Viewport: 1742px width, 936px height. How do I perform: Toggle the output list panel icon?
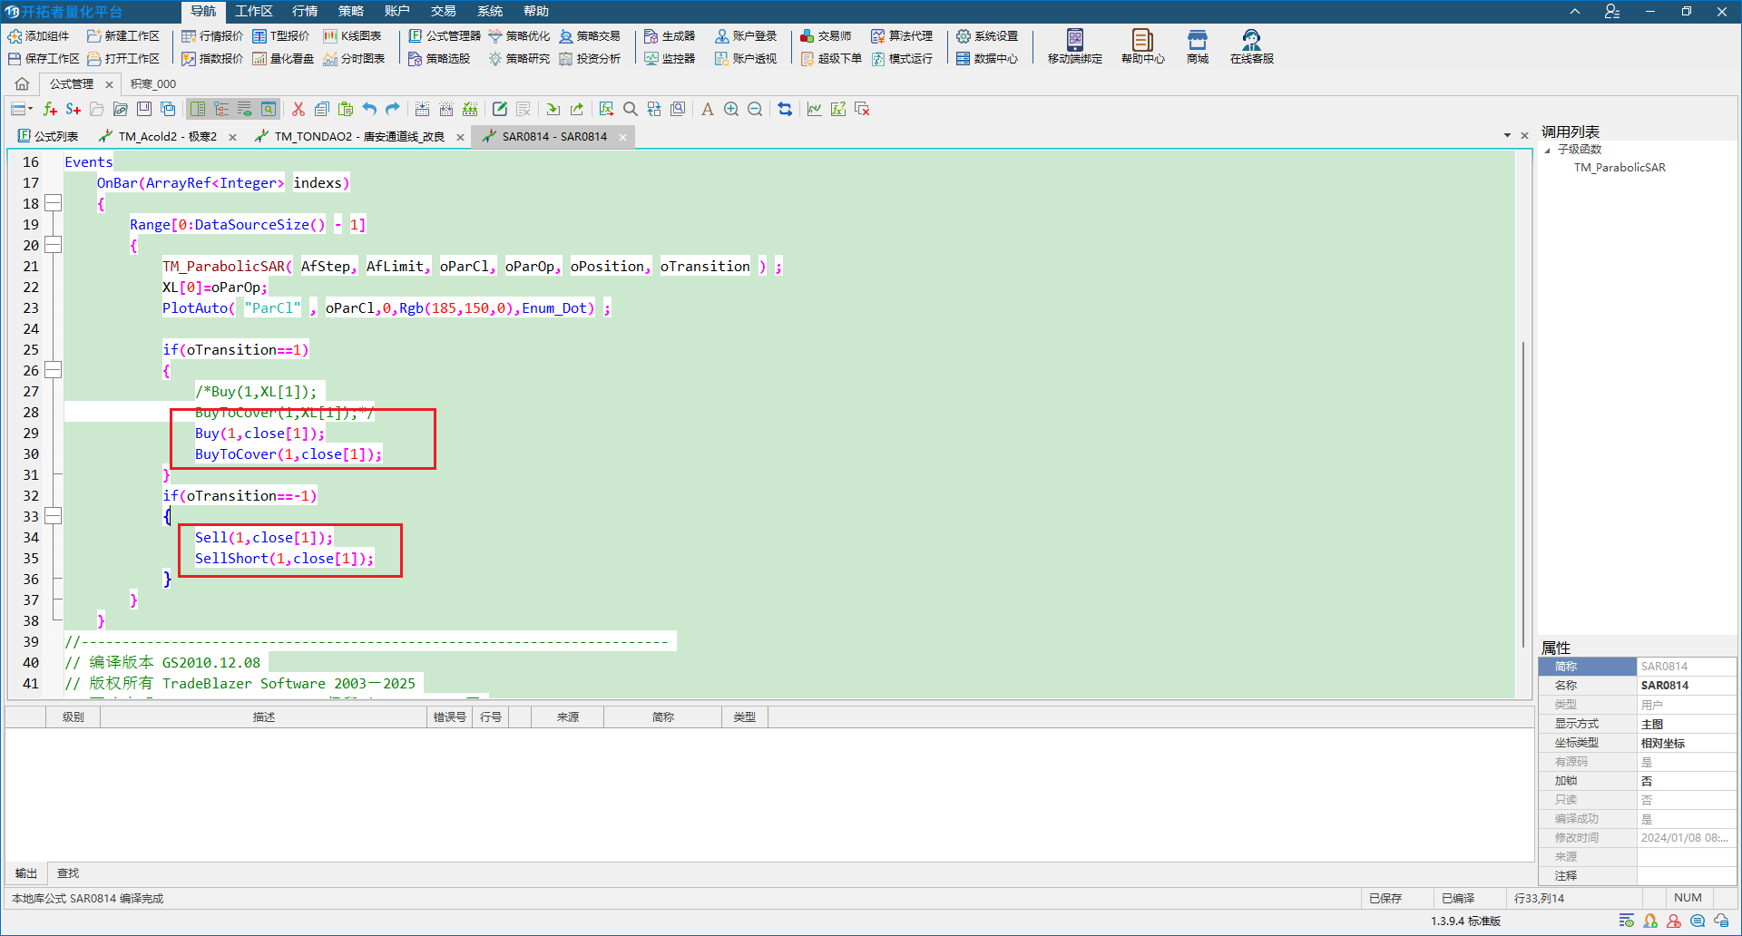tap(245, 109)
